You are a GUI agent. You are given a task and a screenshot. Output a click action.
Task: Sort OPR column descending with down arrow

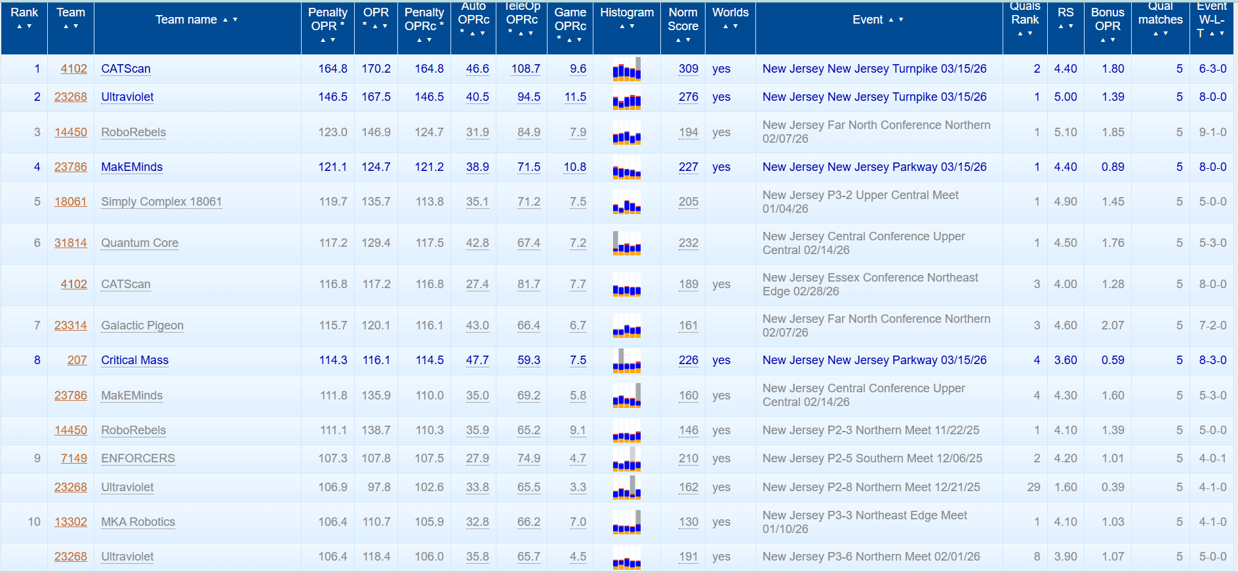click(x=385, y=27)
